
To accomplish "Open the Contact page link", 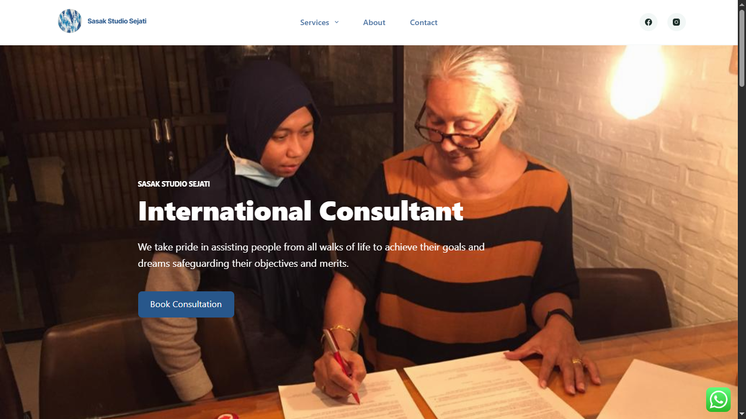I will click(x=424, y=22).
